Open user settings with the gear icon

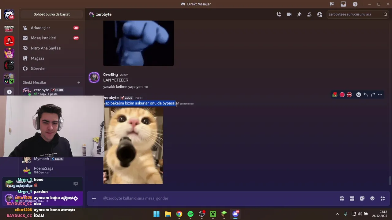(x=76, y=198)
